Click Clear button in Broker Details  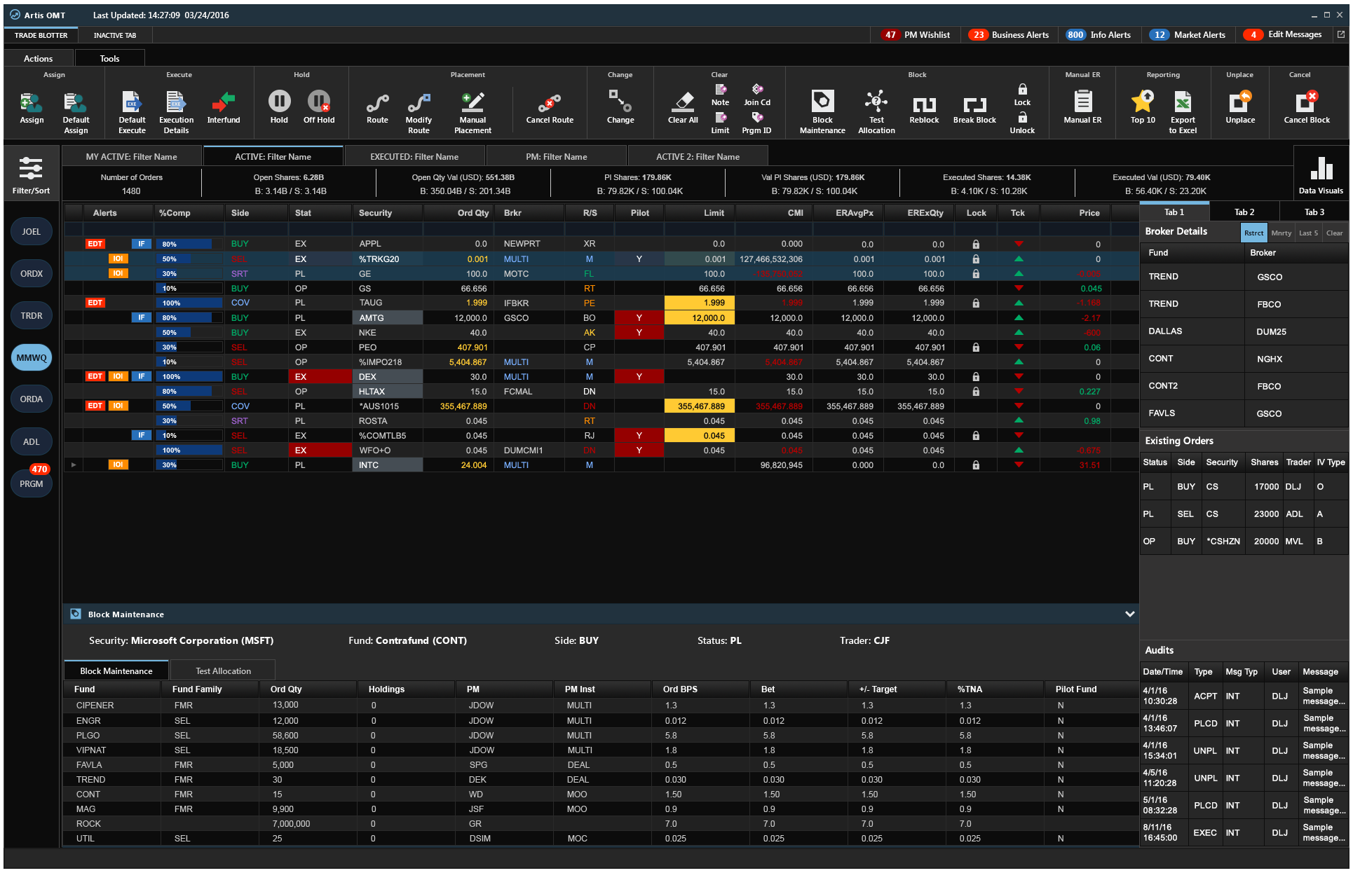1333,233
